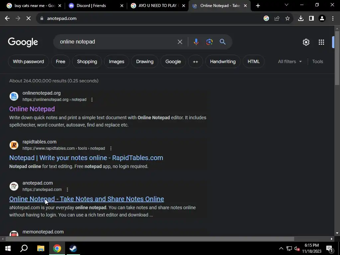Bookmark this tab with the star

[288, 19]
